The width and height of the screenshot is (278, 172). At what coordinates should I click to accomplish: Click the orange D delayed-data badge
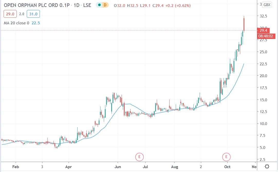105,5
